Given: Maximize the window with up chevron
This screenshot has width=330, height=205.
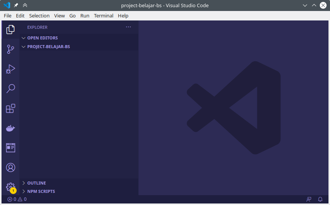Looking at the screenshot, I should (x=314, y=5).
